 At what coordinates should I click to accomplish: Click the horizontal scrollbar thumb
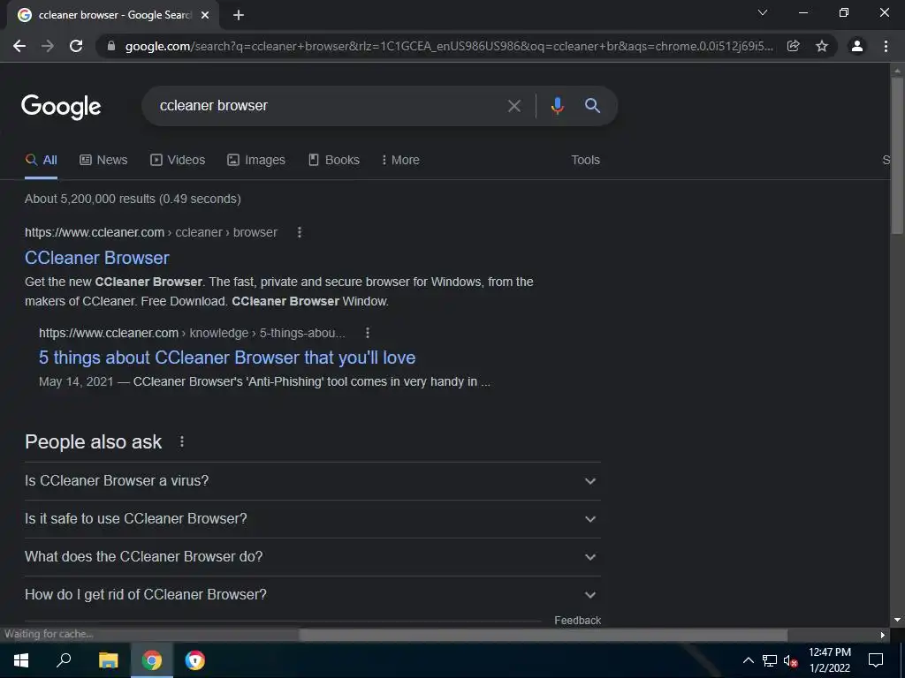(544, 635)
